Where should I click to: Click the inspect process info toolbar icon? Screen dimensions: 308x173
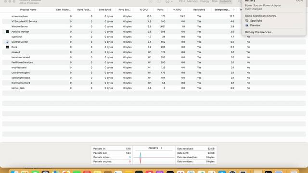158,1
